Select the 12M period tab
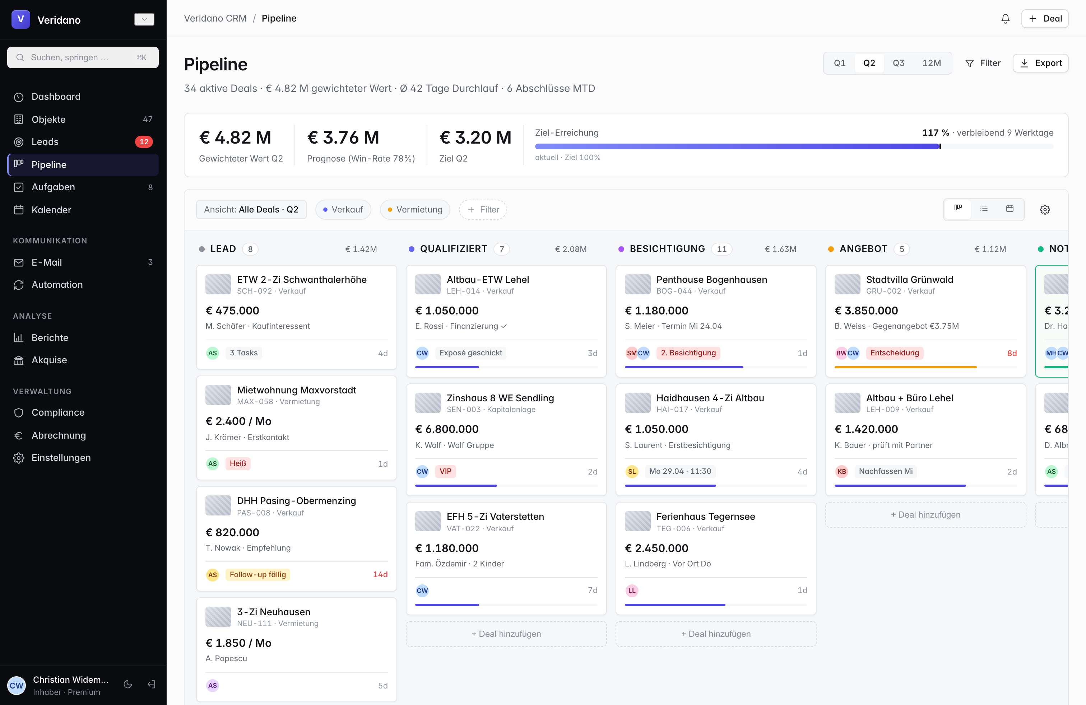The height and width of the screenshot is (705, 1086). tap(931, 63)
